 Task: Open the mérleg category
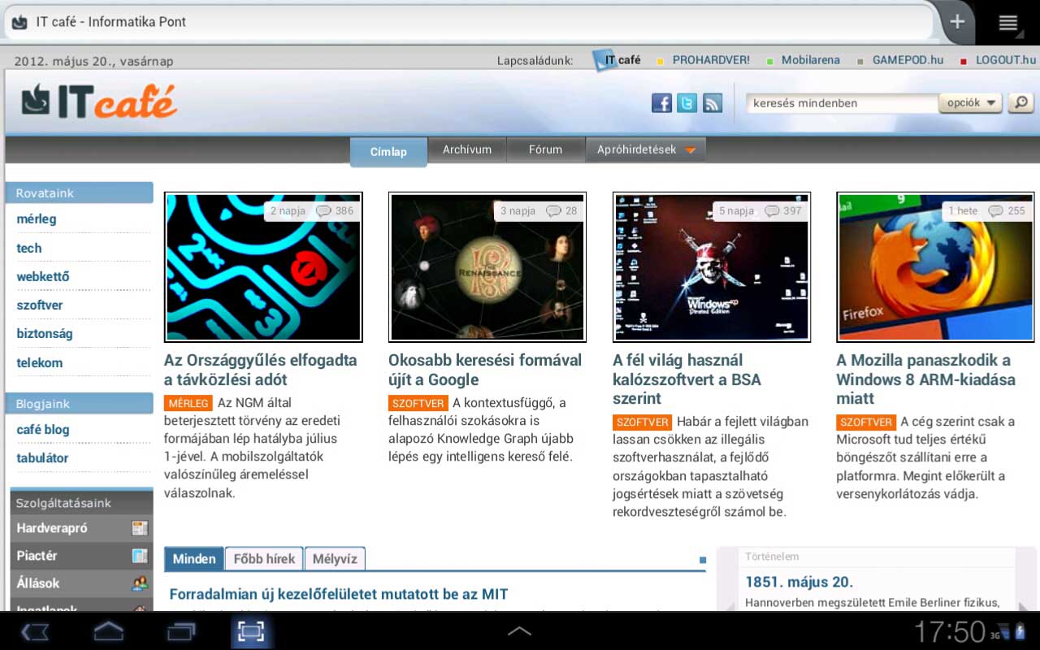pyautogui.click(x=37, y=219)
